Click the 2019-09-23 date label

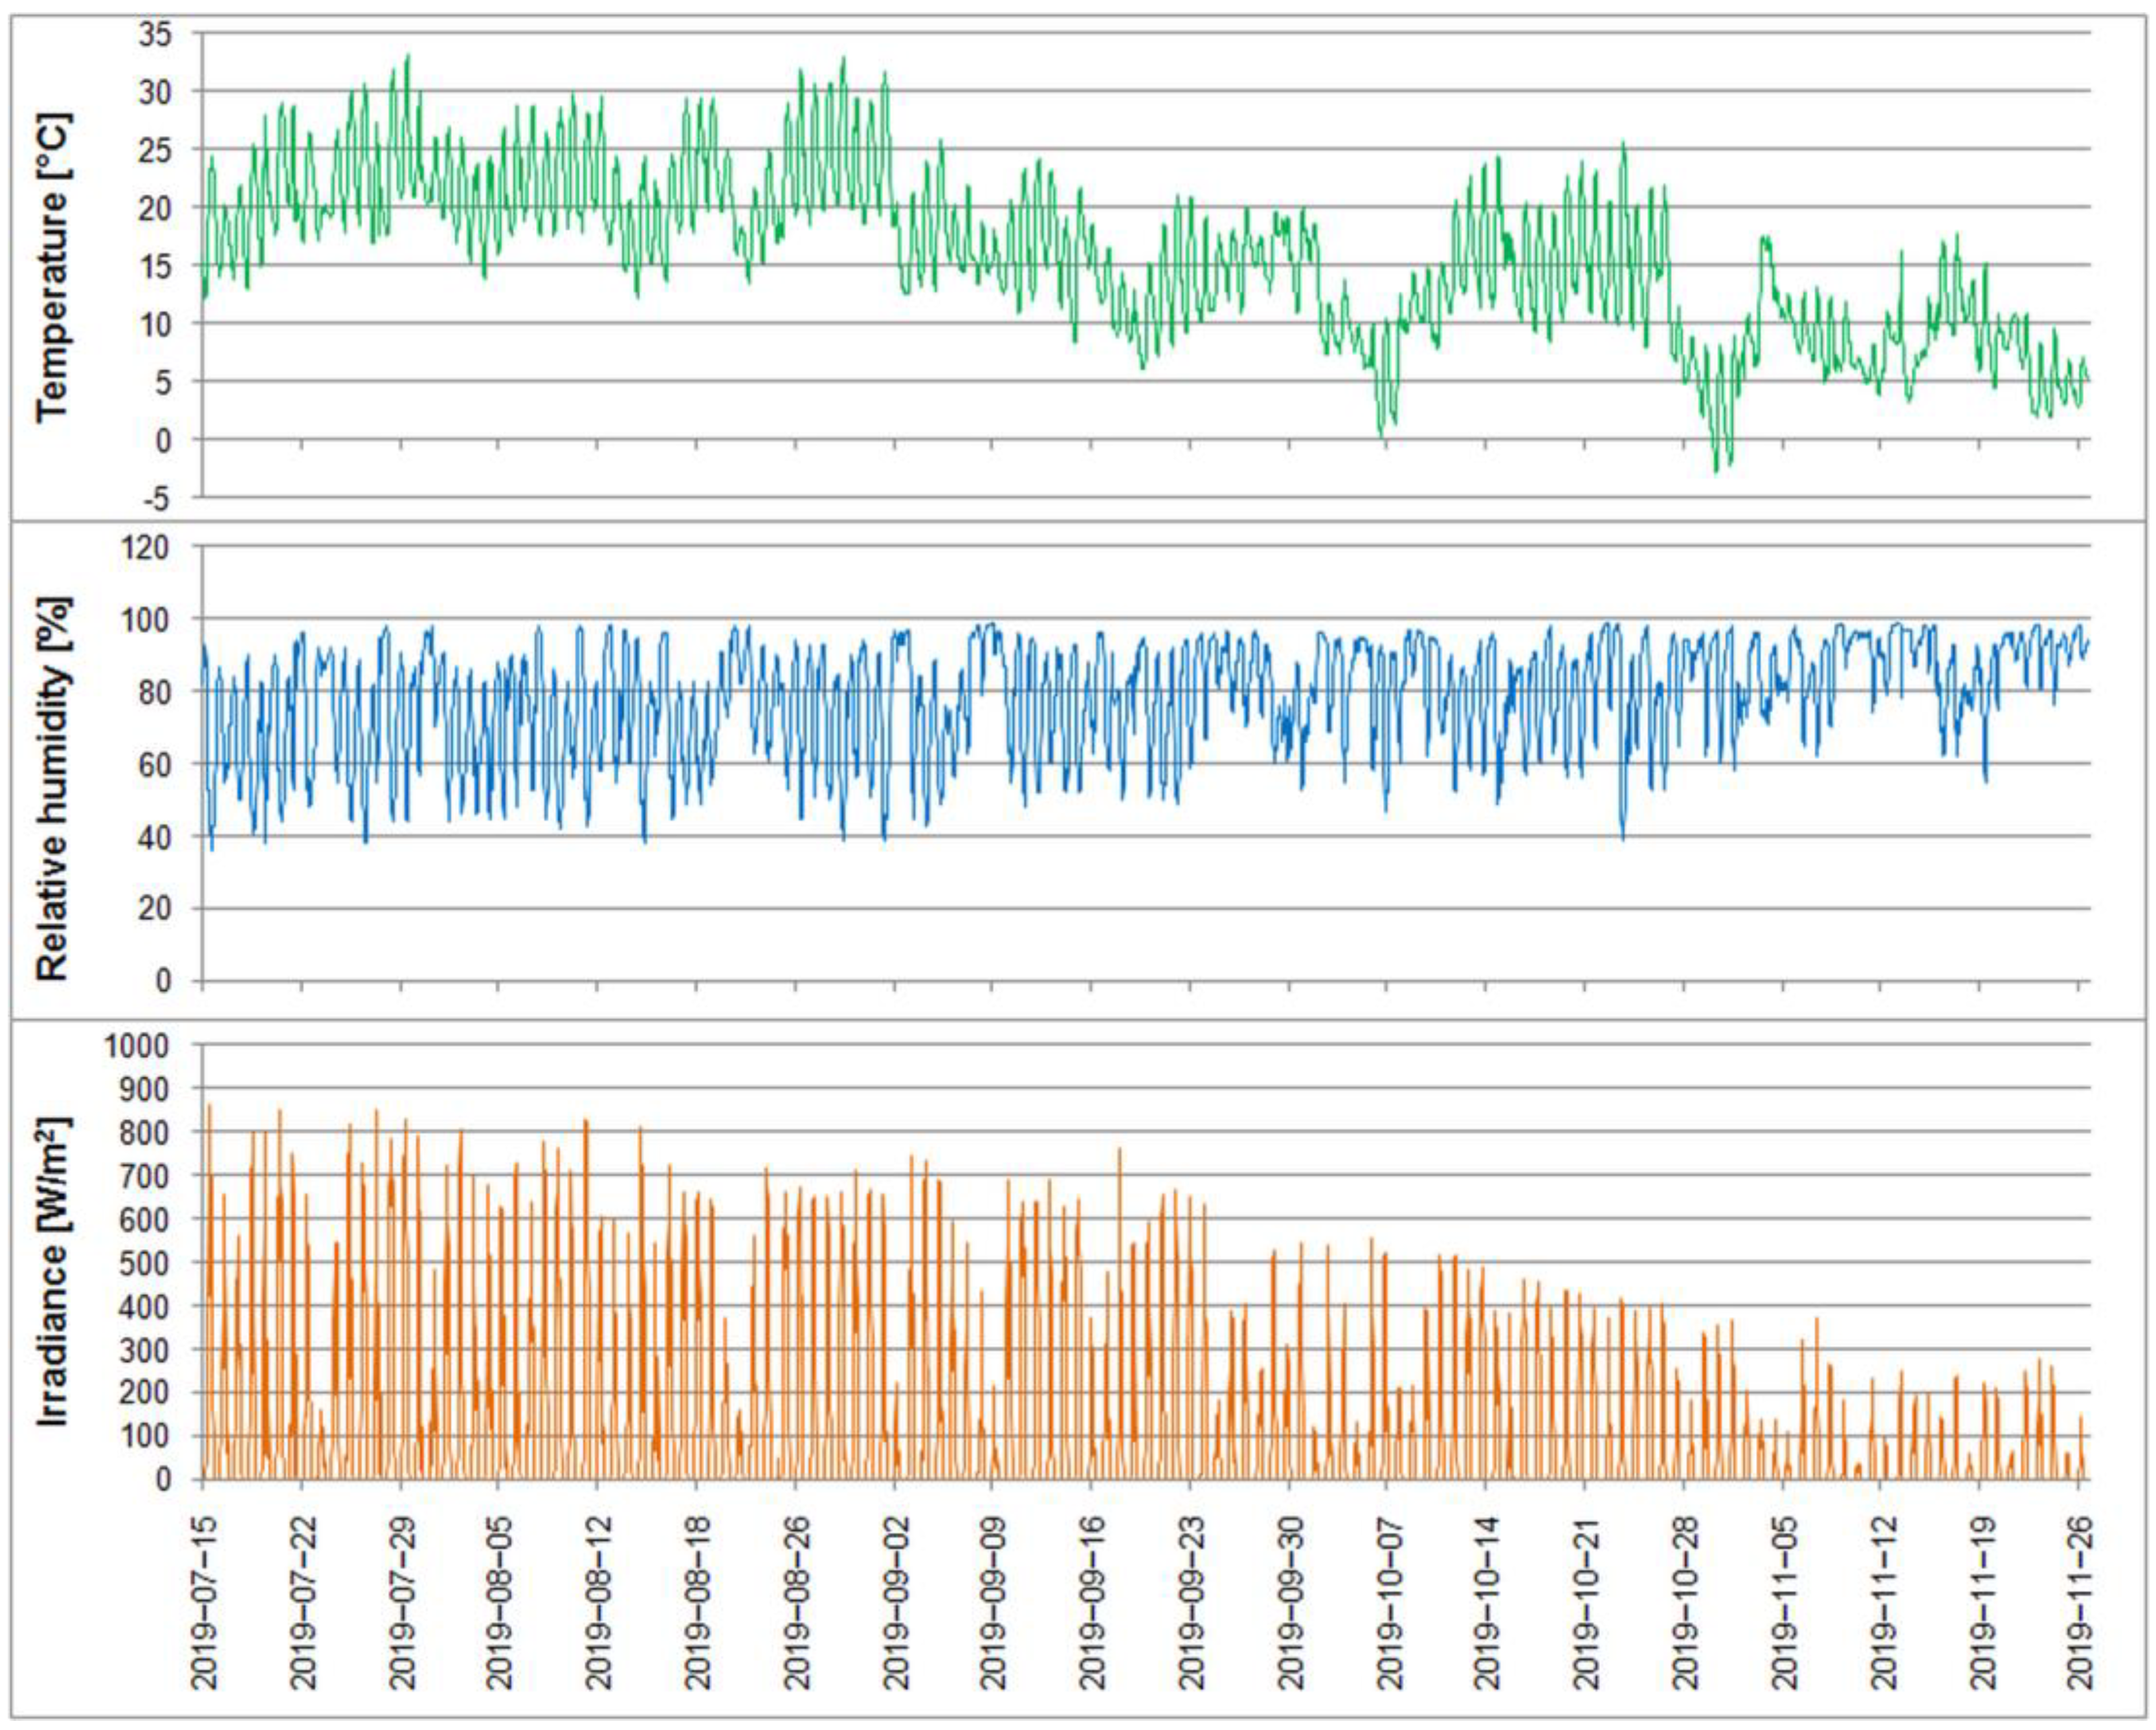pyautogui.click(x=1192, y=1603)
